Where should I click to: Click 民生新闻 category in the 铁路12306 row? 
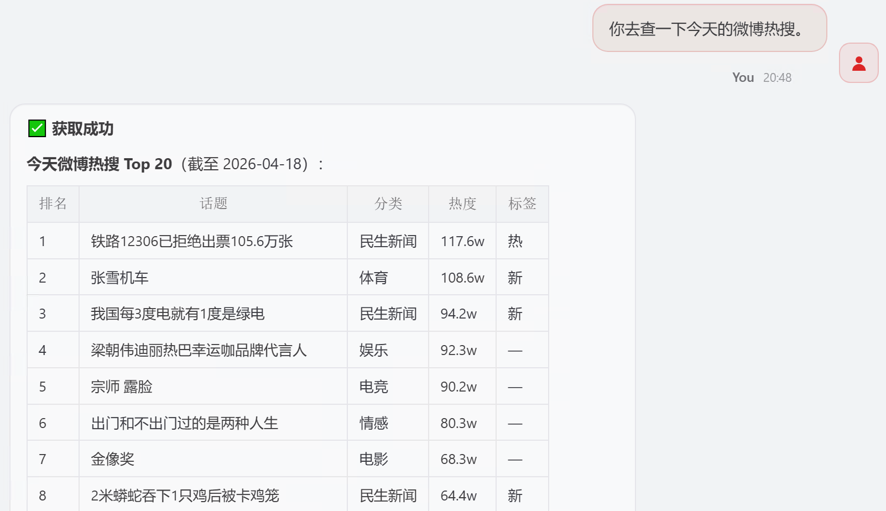point(388,241)
